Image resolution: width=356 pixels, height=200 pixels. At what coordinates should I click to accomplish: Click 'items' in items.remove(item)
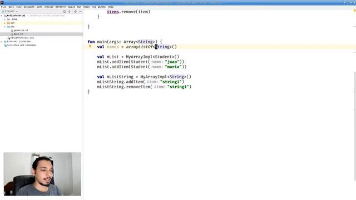113,12
